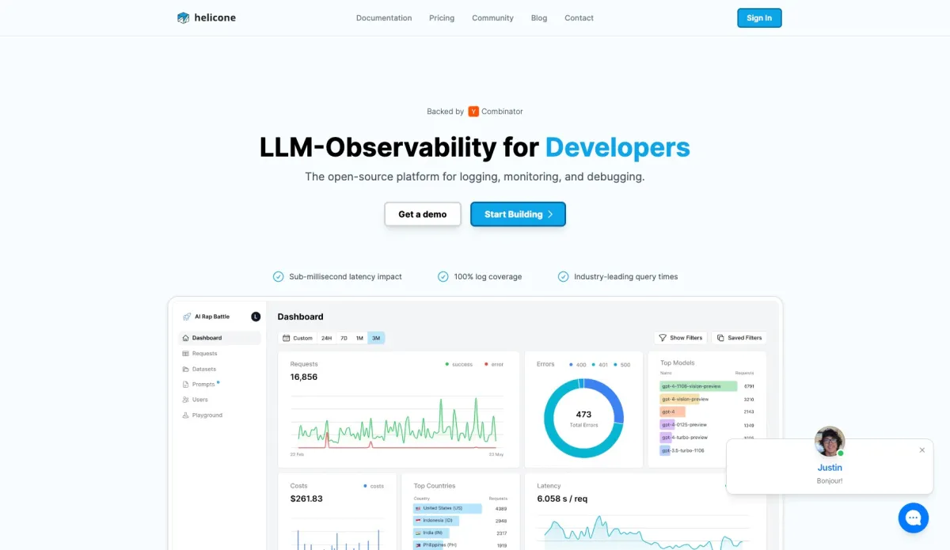Click the gpt-4-vision-preview model bar
Image resolution: width=950 pixels, height=550 pixels.
tap(680, 399)
